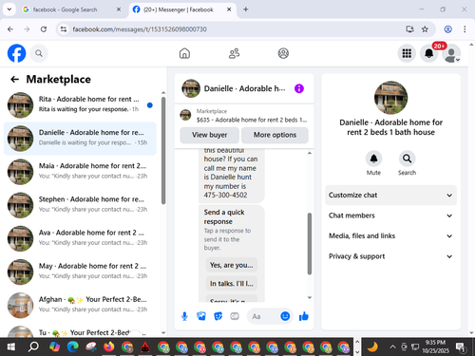Bookmark this page with star icon

tap(425, 29)
